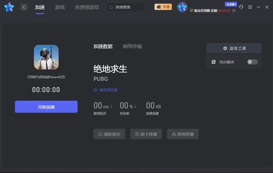
Task: Click the 绝地求生 game title
Action: [110, 69]
